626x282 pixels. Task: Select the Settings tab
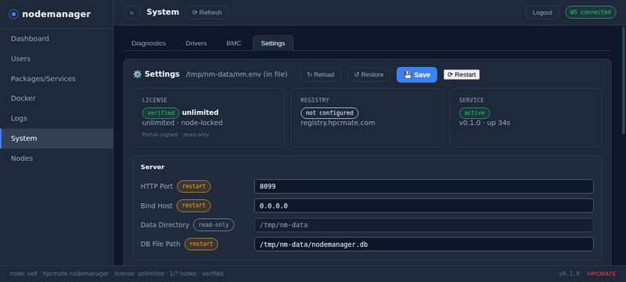(273, 44)
